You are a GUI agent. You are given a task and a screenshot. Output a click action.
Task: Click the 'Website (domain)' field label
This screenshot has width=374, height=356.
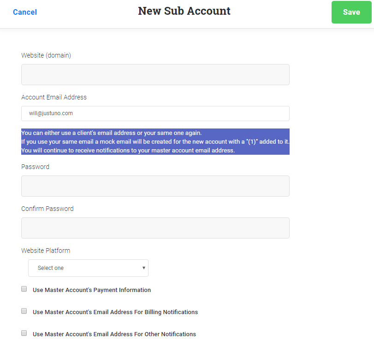point(46,55)
